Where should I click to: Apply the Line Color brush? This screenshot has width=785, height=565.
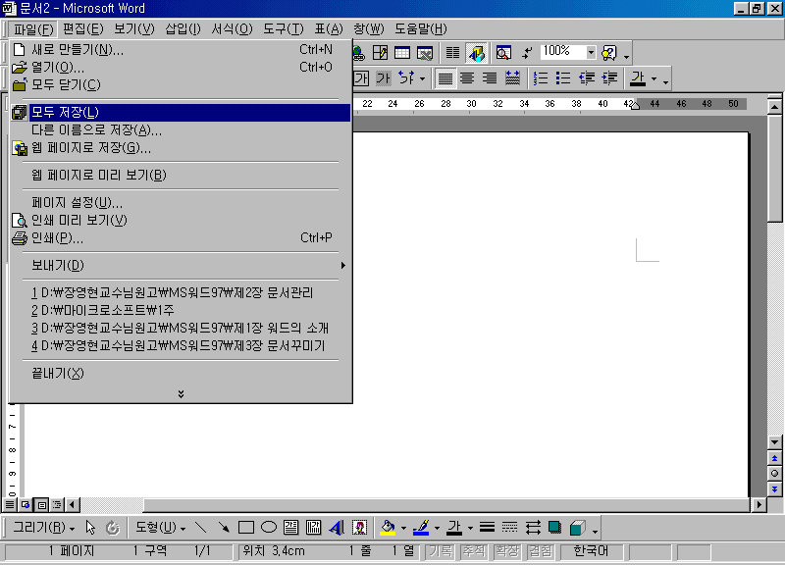[x=422, y=528]
